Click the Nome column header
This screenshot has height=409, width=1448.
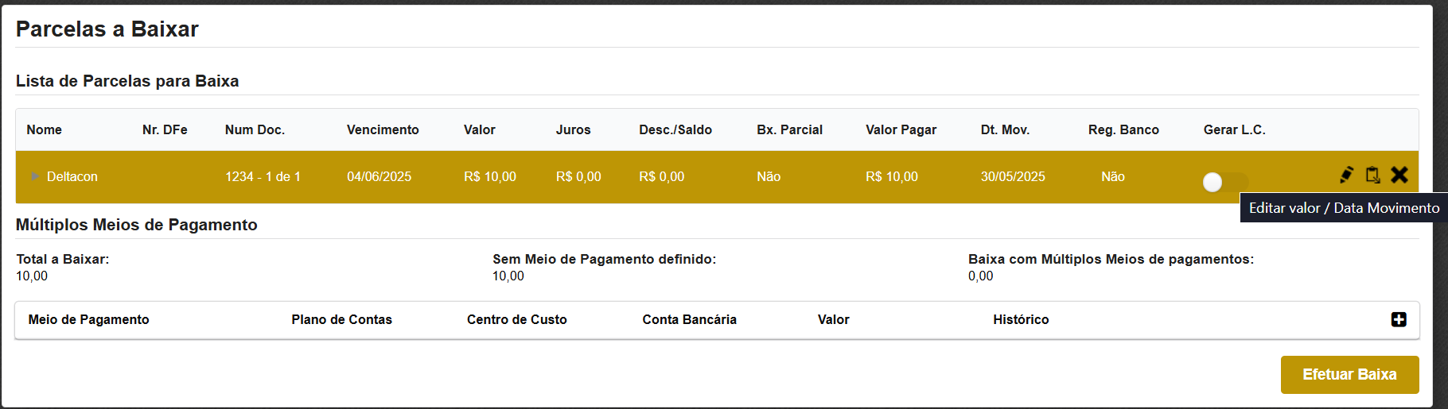tap(44, 129)
